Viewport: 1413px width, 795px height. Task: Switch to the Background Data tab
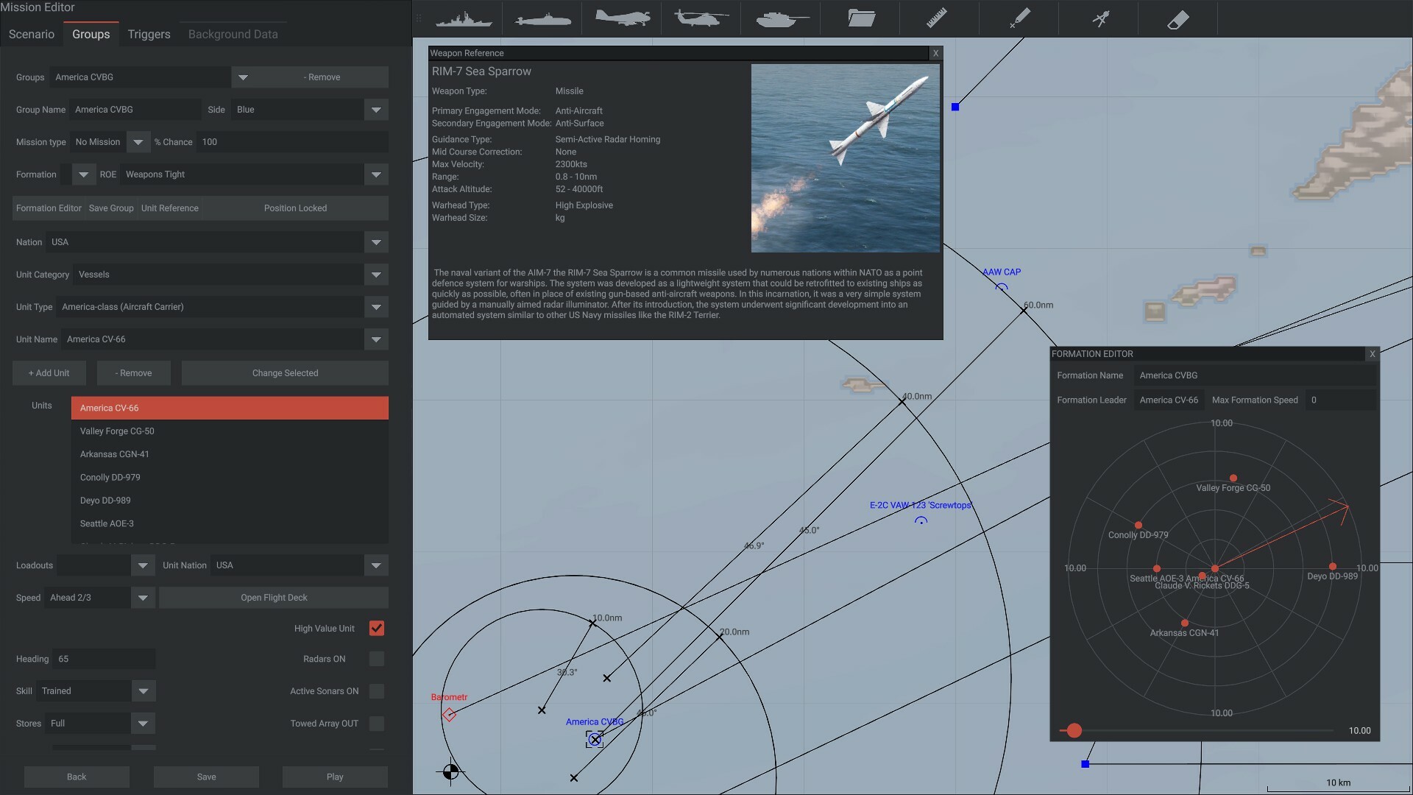[x=233, y=34]
